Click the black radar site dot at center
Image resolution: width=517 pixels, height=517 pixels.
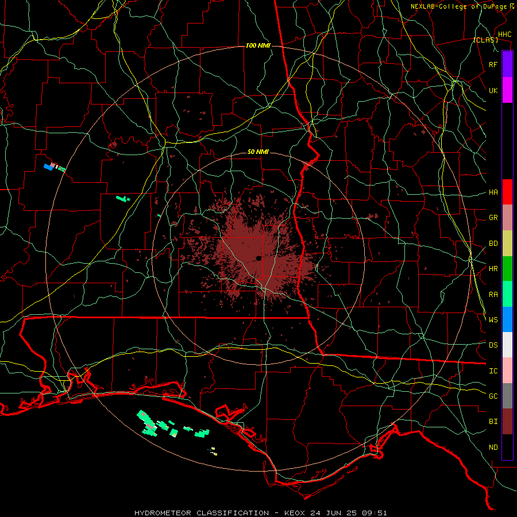point(259,258)
